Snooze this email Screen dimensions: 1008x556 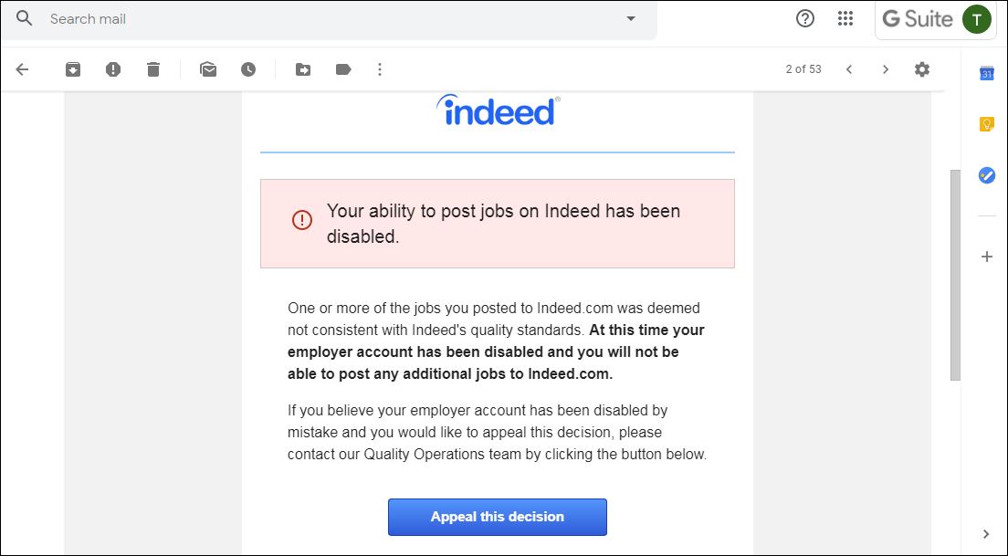[248, 69]
